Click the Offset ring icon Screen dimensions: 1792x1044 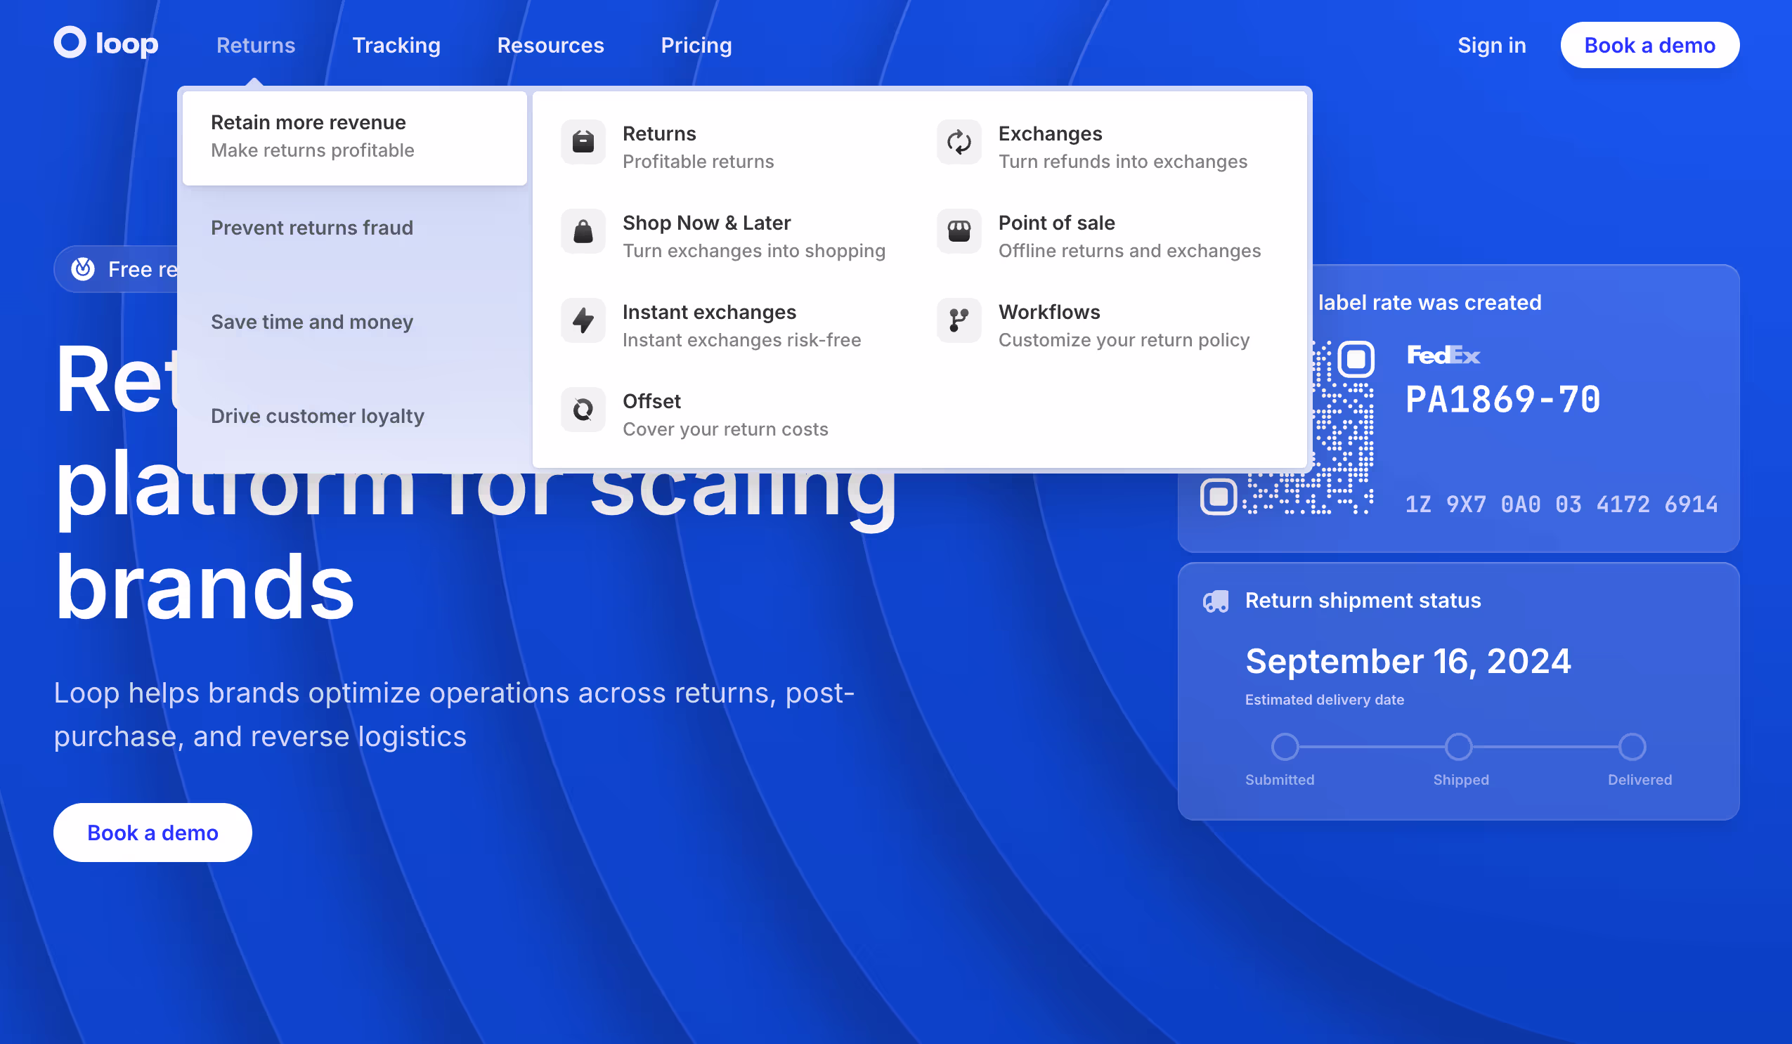tap(583, 410)
